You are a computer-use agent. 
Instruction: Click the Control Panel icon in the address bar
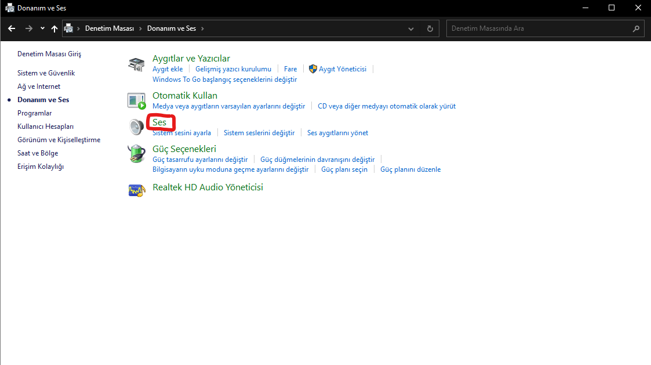68,28
